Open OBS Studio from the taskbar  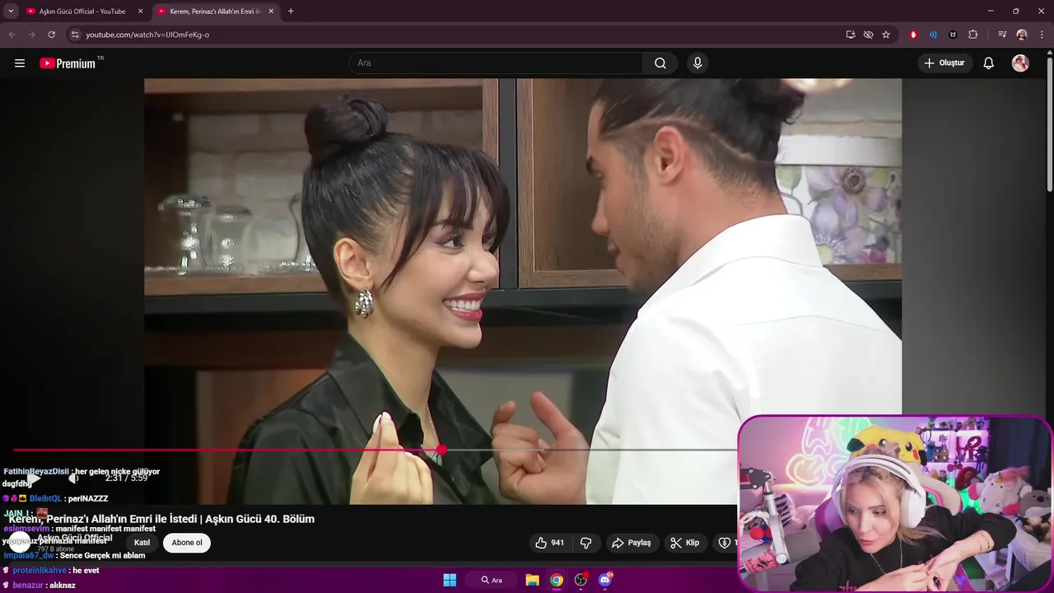point(581,580)
